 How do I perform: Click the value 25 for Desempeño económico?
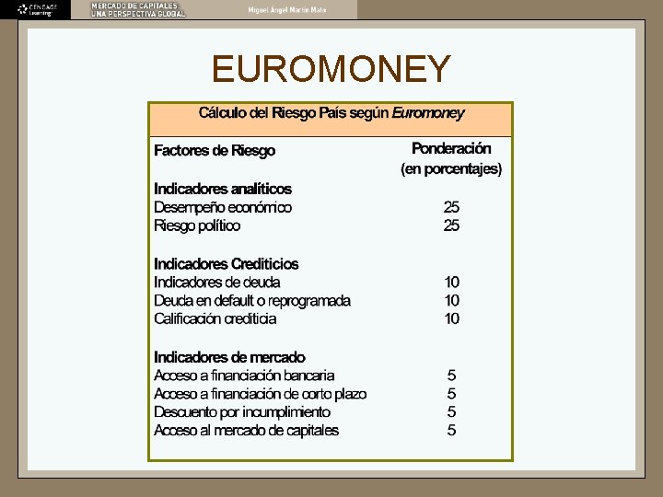[451, 207]
